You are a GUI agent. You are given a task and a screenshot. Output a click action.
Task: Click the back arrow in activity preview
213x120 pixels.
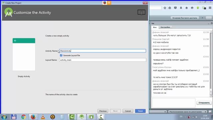15,41
